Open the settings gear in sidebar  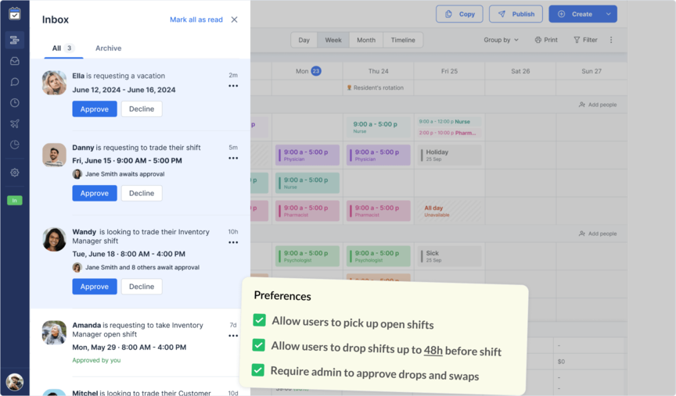[14, 173]
